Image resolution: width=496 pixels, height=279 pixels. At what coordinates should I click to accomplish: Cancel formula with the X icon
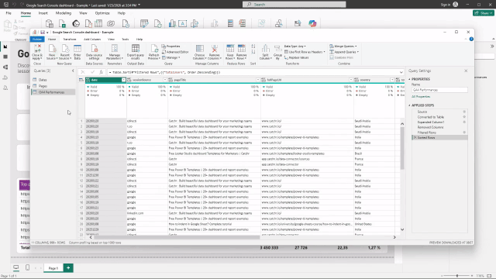[x=83, y=72]
